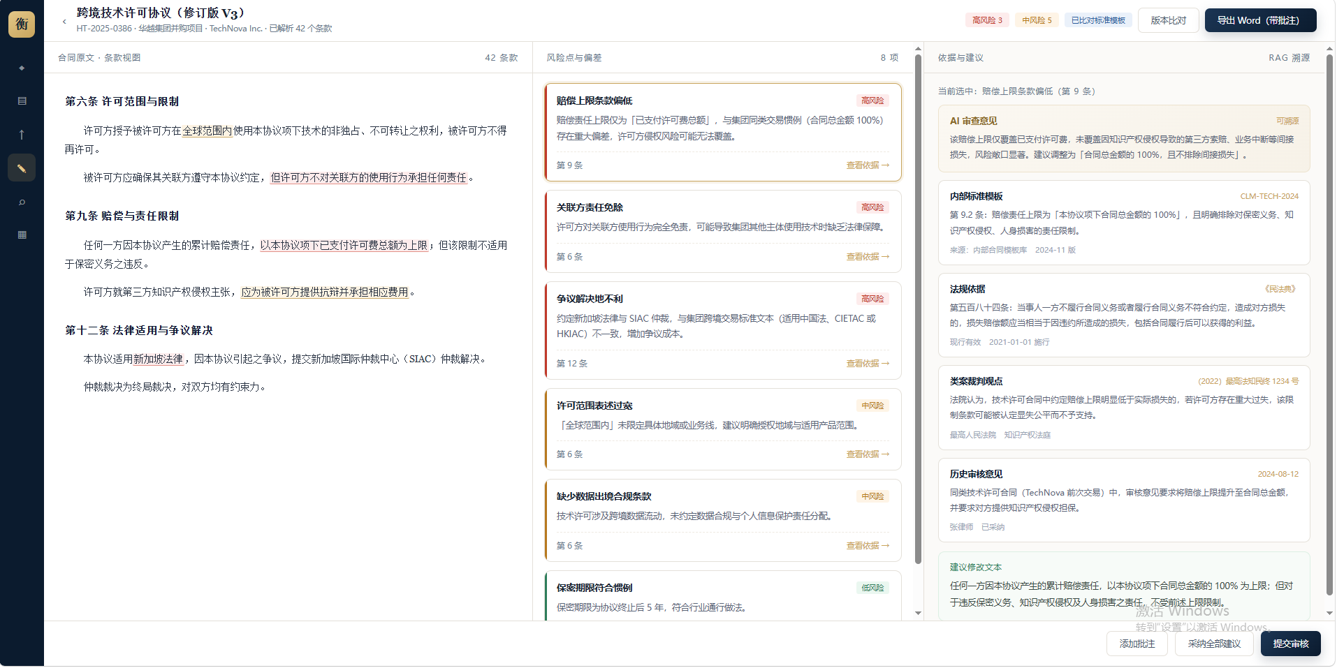Click the 依据与建议 panel scrollbar up arrow
This screenshot has height=668, width=1337.
pyautogui.click(x=1329, y=50)
